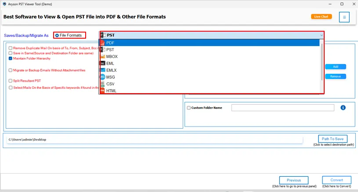
Task: Click the EML format icon
Action: [x=102, y=63]
